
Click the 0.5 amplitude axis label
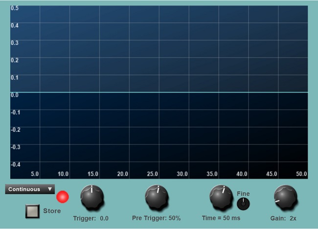point(15,8)
